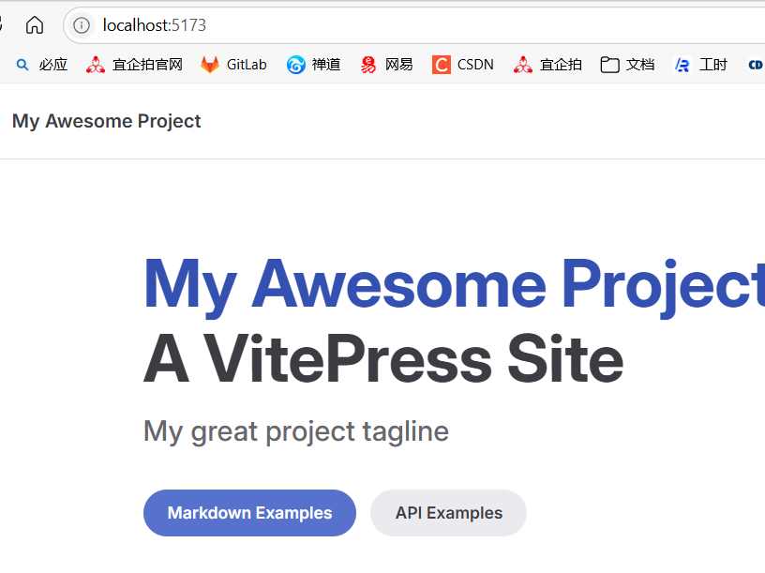Select the localhost:5173 URL text
This screenshot has width=765, height=573.
pos(156,26)
